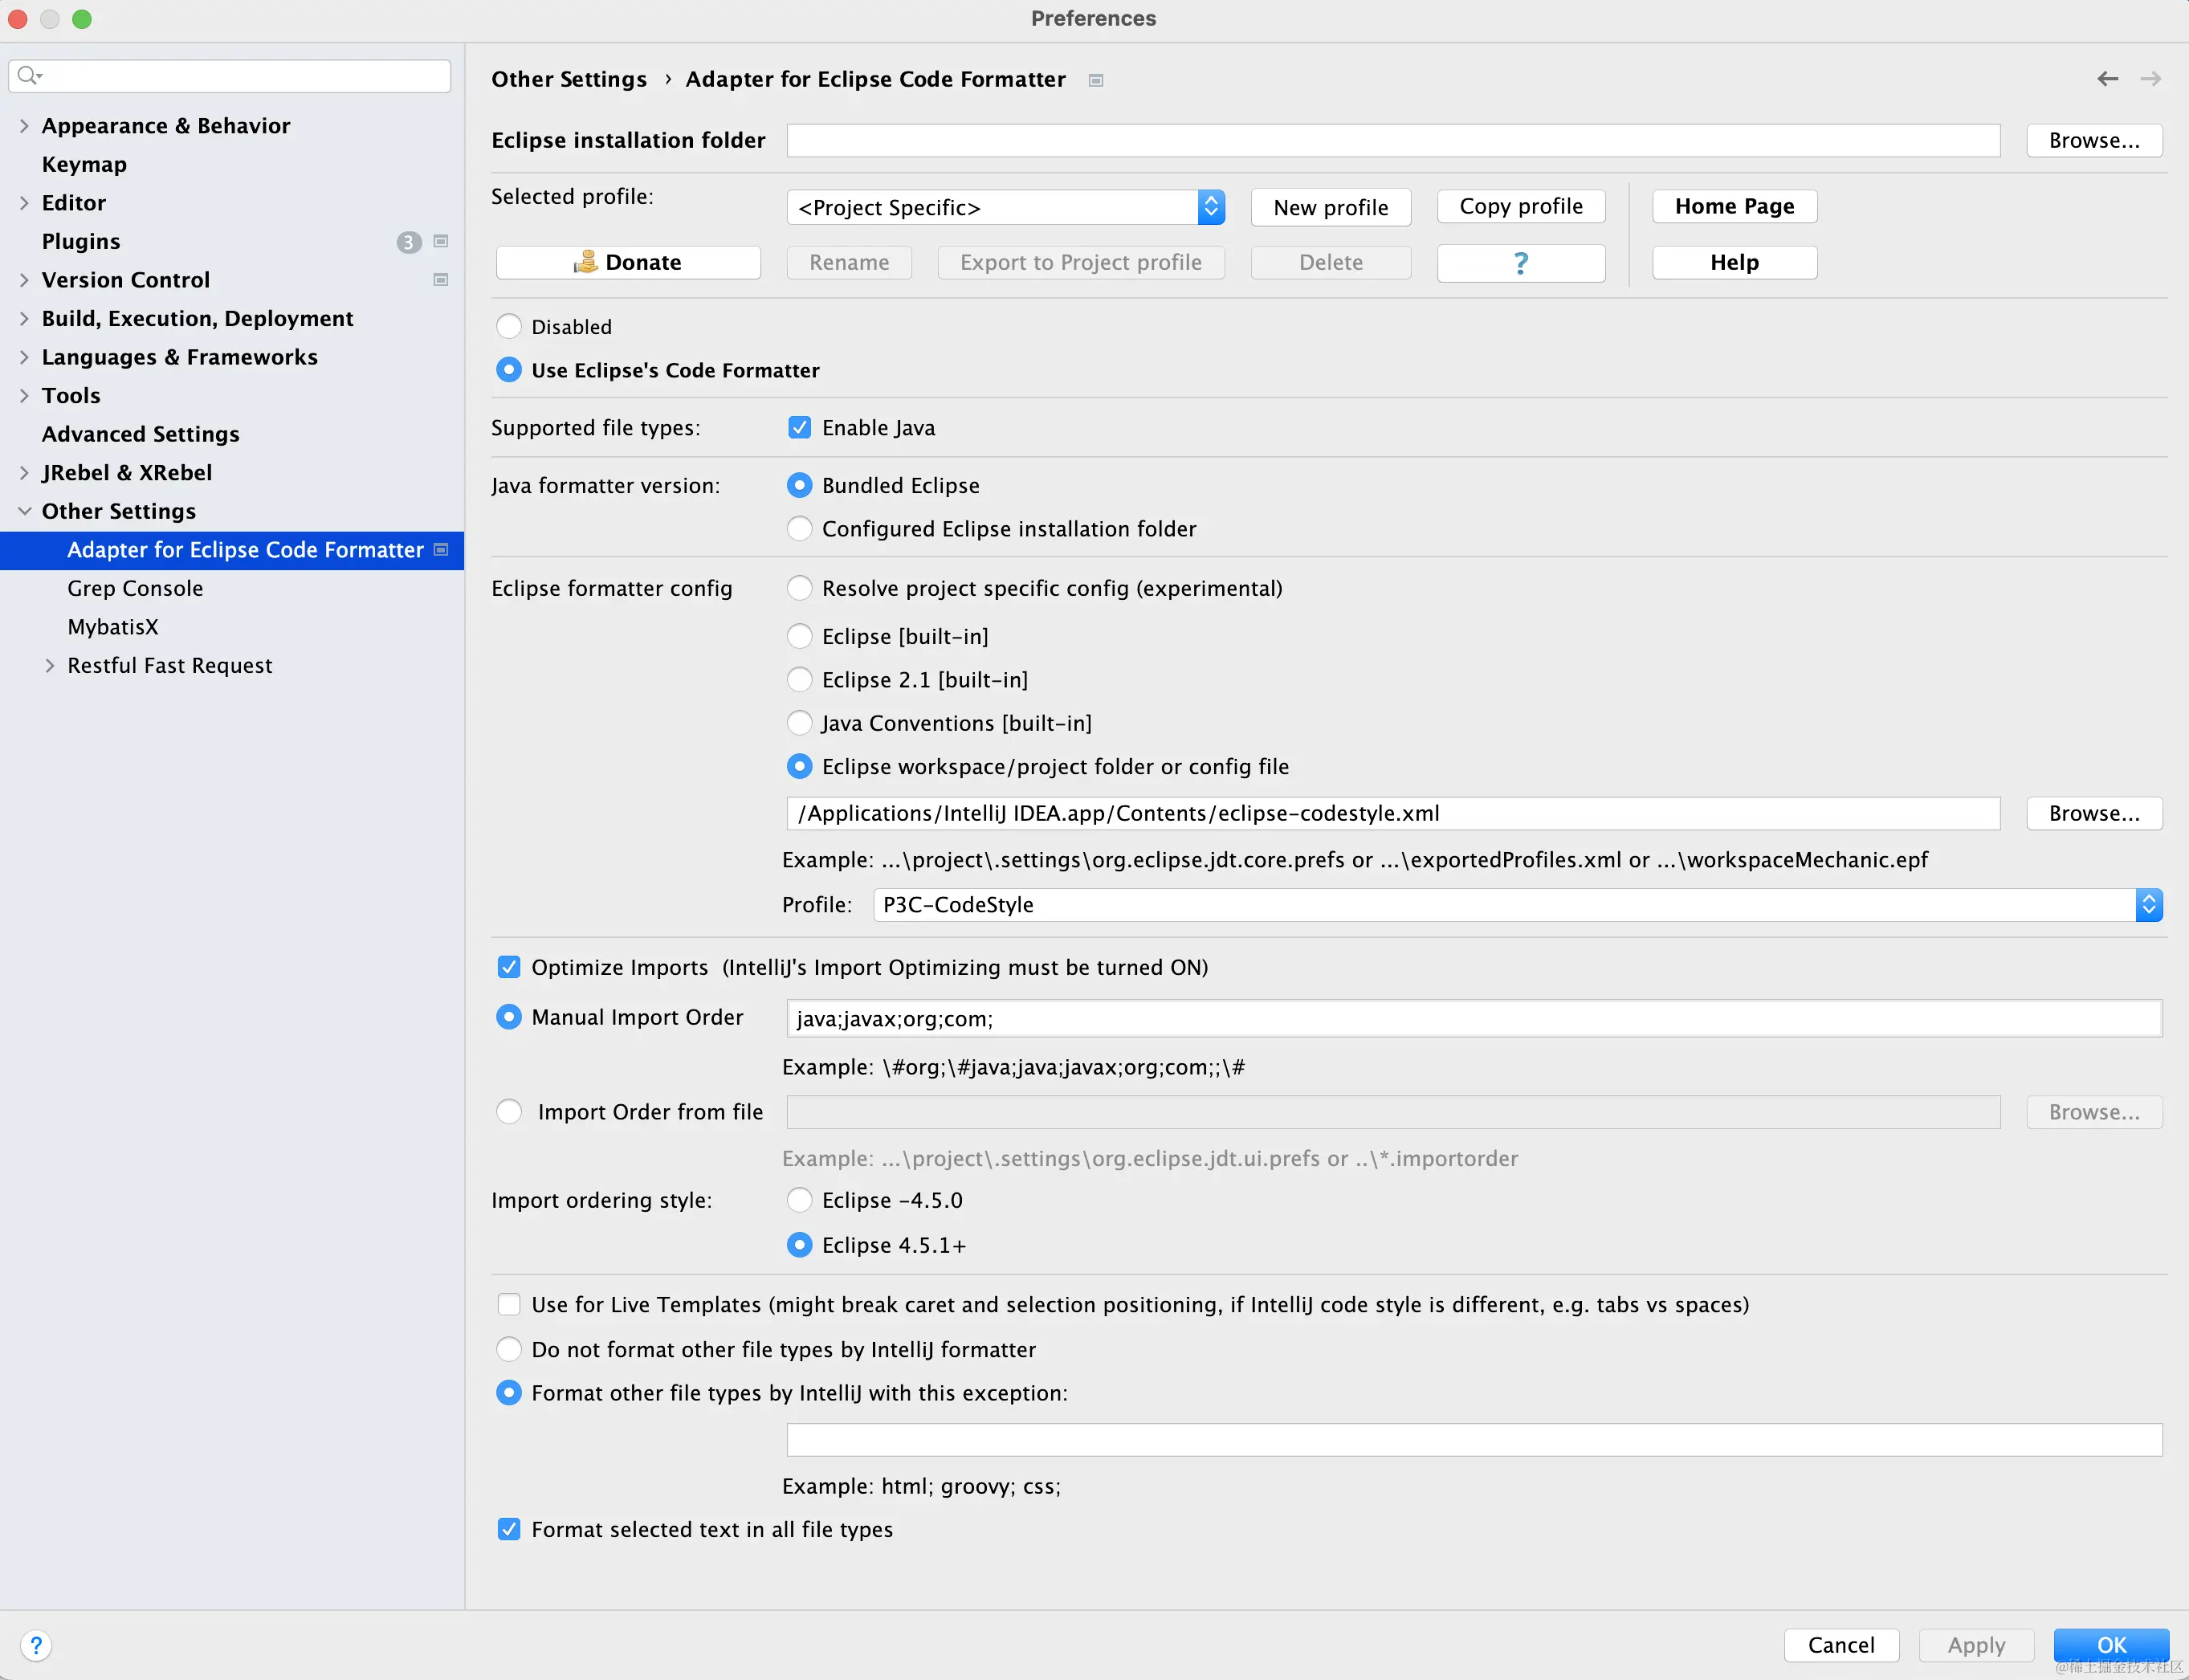Expand Appearance & Behavior section
The image size is (2189, 1680).
[x=24, y=126]
